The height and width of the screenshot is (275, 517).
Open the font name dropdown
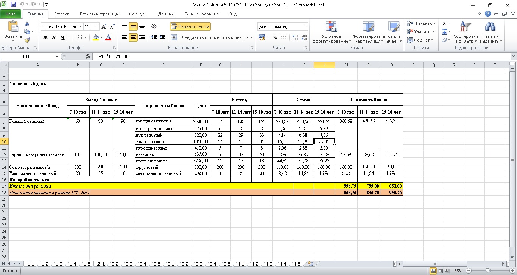pos(80,27)
